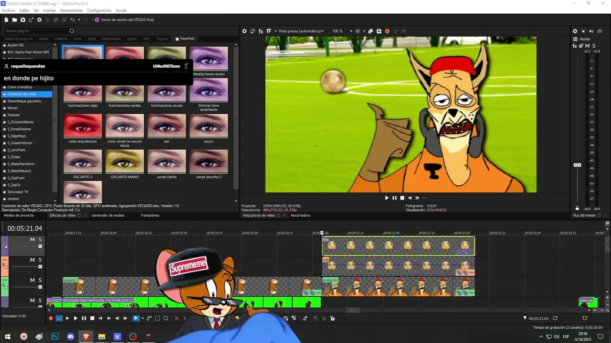The height and width of the screenshot is (343, 611).
Task: Select the zoom magnifier tool in timeline toolbar
Action: click(166, 318)
